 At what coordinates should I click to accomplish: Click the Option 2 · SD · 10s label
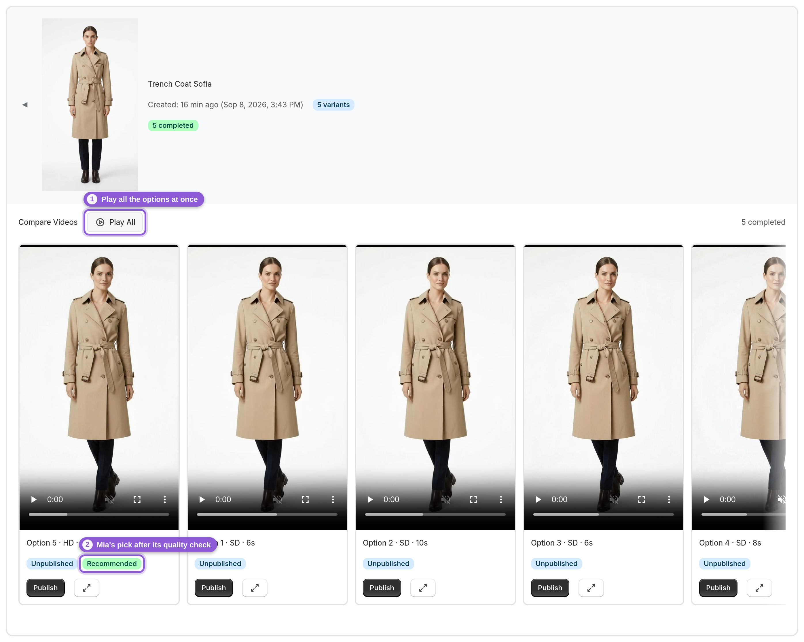tap(395, 543)
